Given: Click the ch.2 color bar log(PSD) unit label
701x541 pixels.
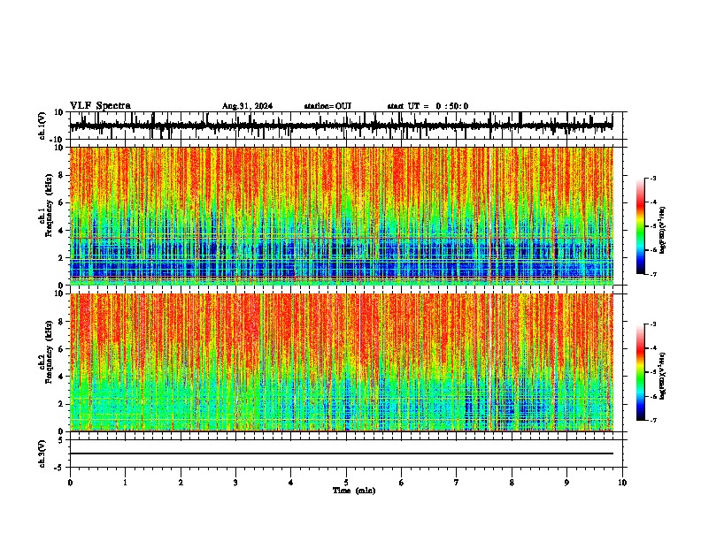Looking at the screenshot, I should pyautogui.click(x=663, y=376).
